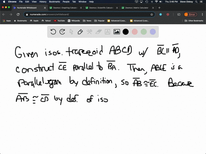The image size is (206, 154).
Task: Open the Yahoo! bookmark
Action: pos(46,21)
